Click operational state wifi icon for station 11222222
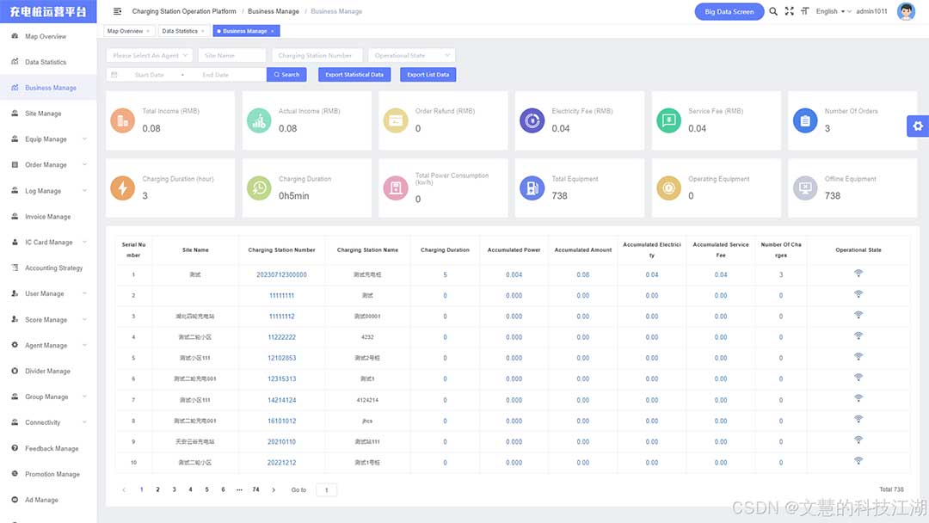 (858, 335)
